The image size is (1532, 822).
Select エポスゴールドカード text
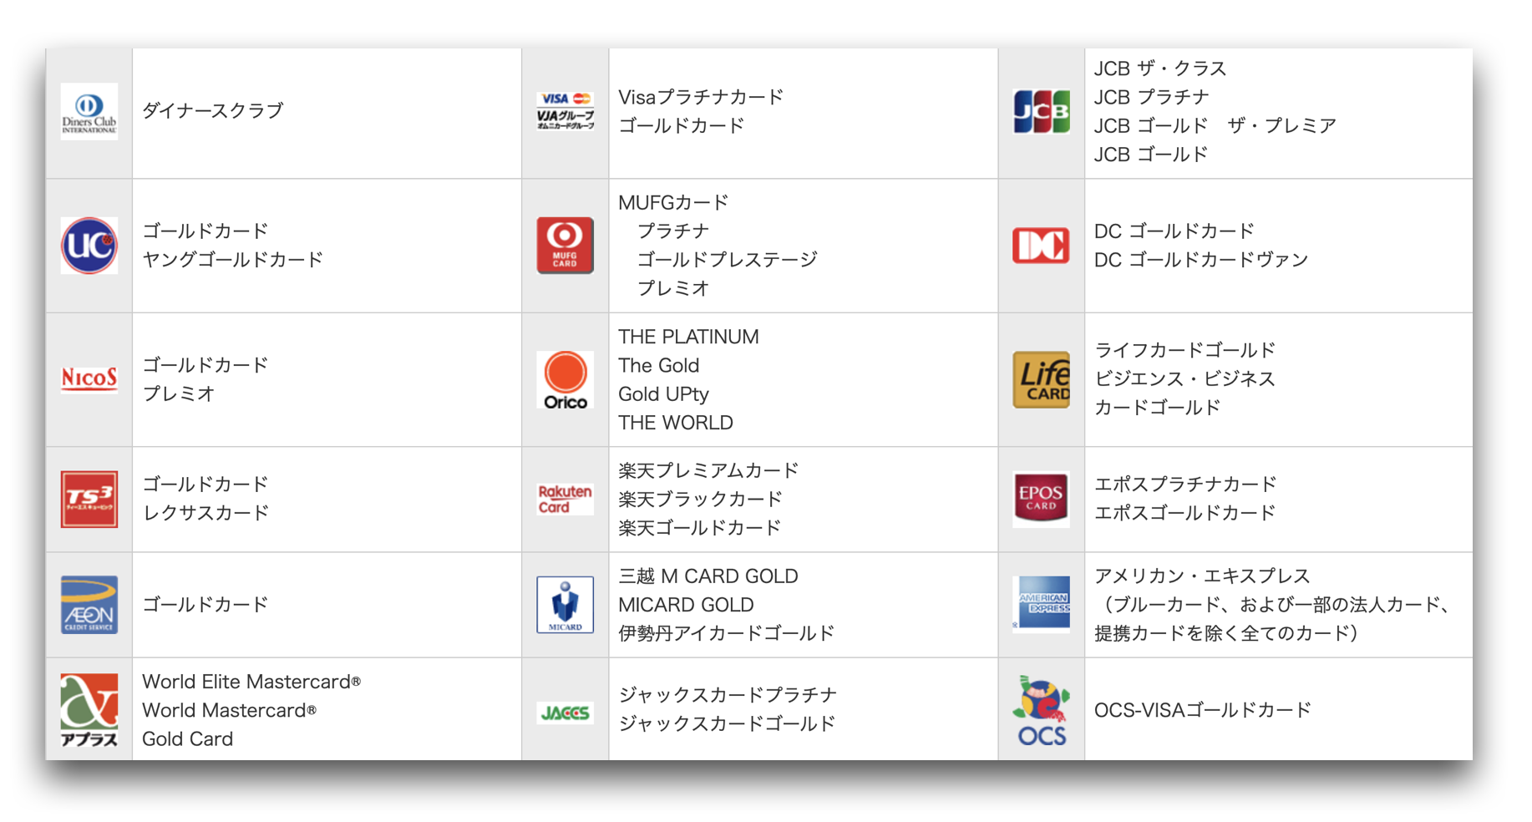[1185, 513]
